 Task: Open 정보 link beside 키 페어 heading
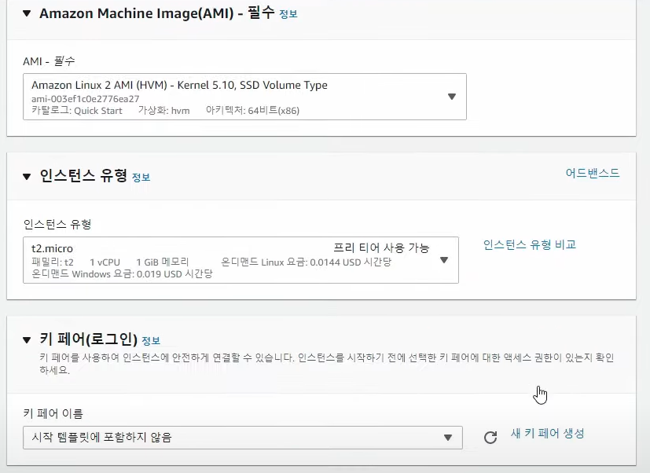(x=151, y=341)
